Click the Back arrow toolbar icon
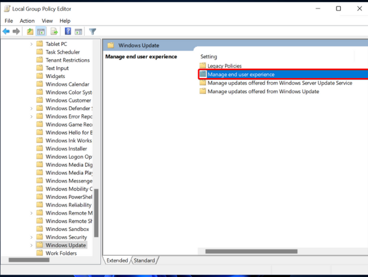This screenshot has width=368, height=277. pyautogui.click(x=6, y=32)
